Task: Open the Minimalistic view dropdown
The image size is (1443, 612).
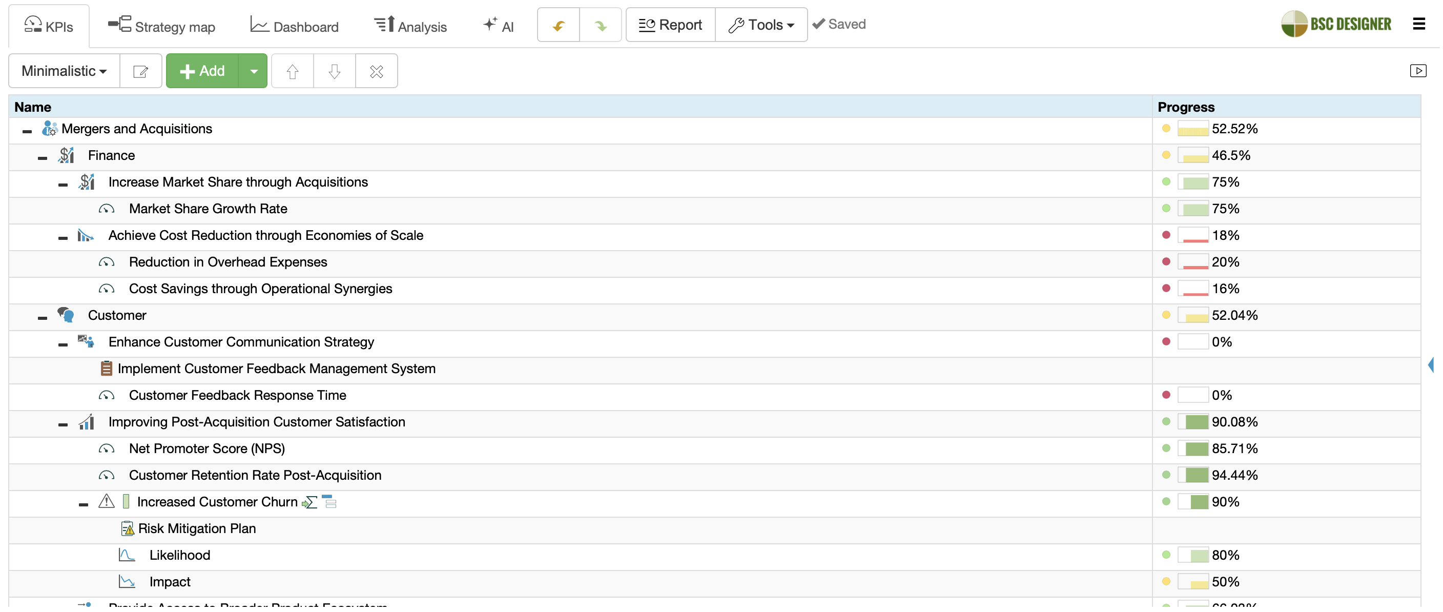Action: coord(64,71)
